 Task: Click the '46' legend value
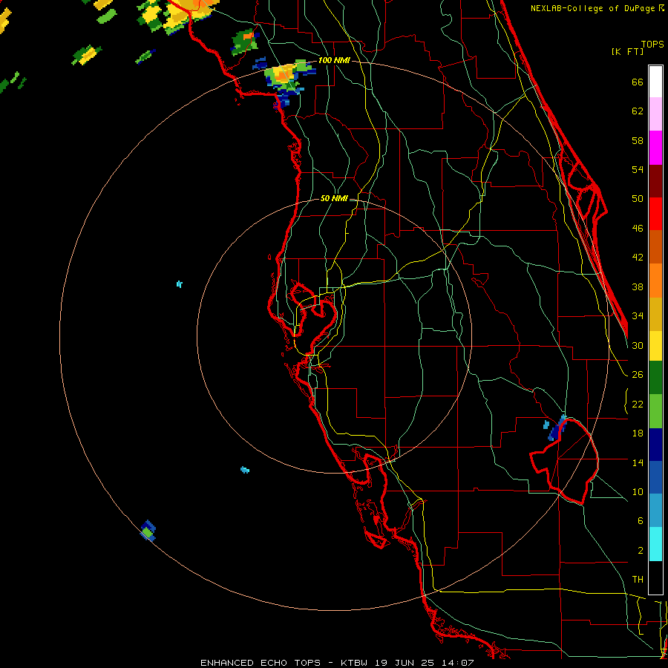638,229
